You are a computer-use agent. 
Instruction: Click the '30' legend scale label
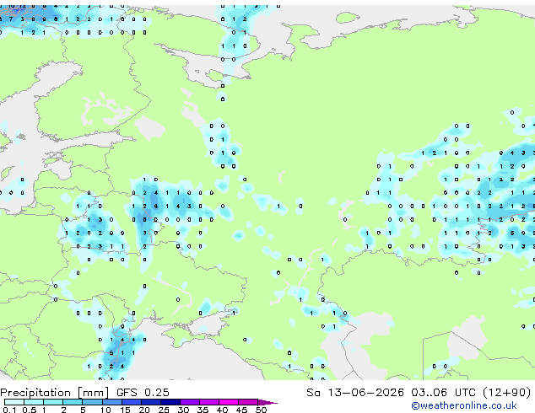183,410
